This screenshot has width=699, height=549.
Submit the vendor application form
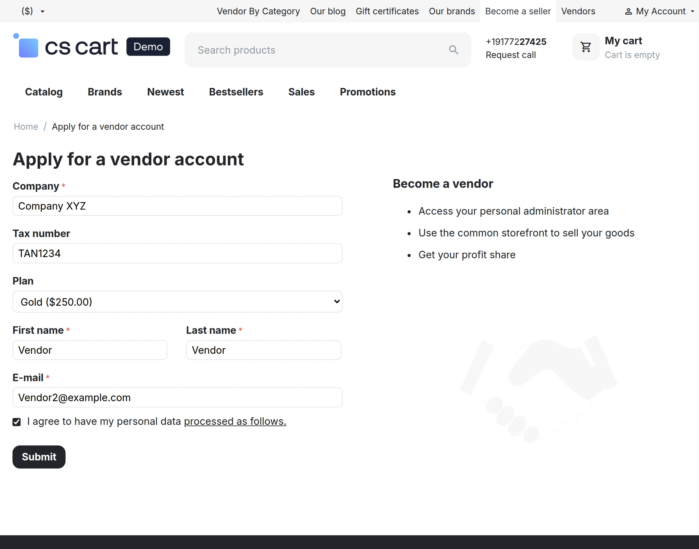[39, 457]
